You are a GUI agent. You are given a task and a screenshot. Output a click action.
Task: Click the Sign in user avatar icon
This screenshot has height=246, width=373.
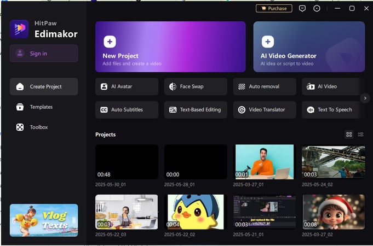[x=20, y=54]
